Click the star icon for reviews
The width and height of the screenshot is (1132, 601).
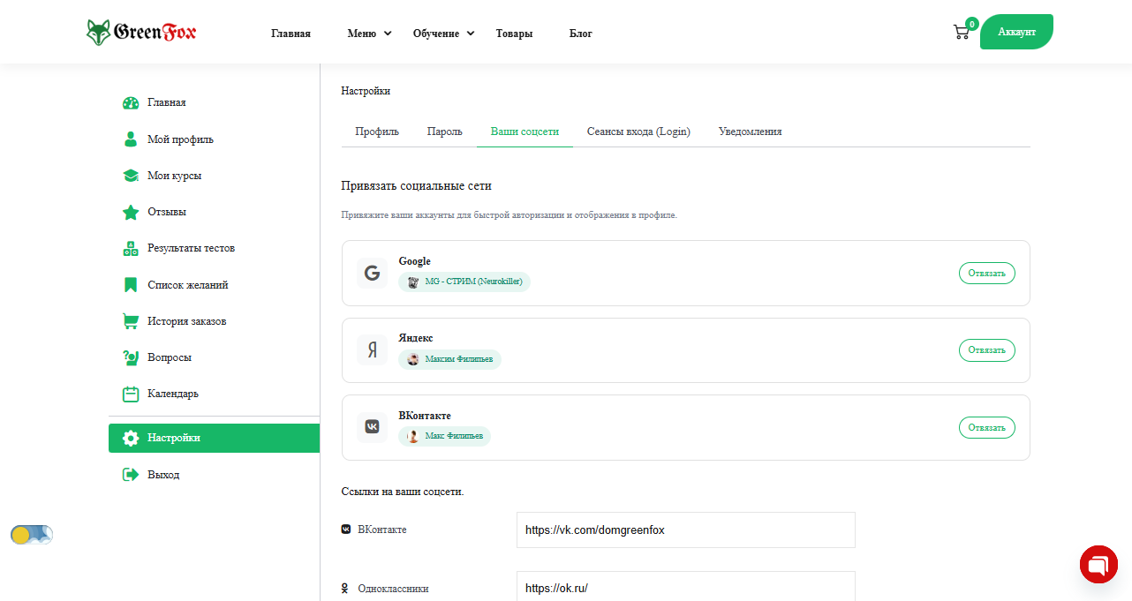[131, 212]
